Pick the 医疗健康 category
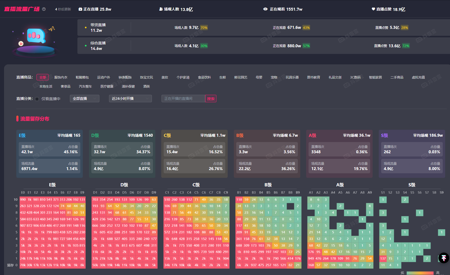This screenshot has height=275, width=450. 107,86
